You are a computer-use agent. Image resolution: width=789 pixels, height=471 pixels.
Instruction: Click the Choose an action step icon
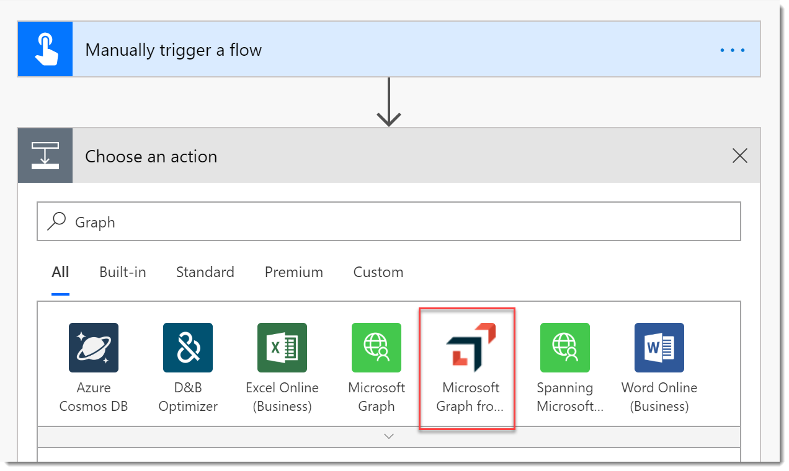tap(45, 156)
